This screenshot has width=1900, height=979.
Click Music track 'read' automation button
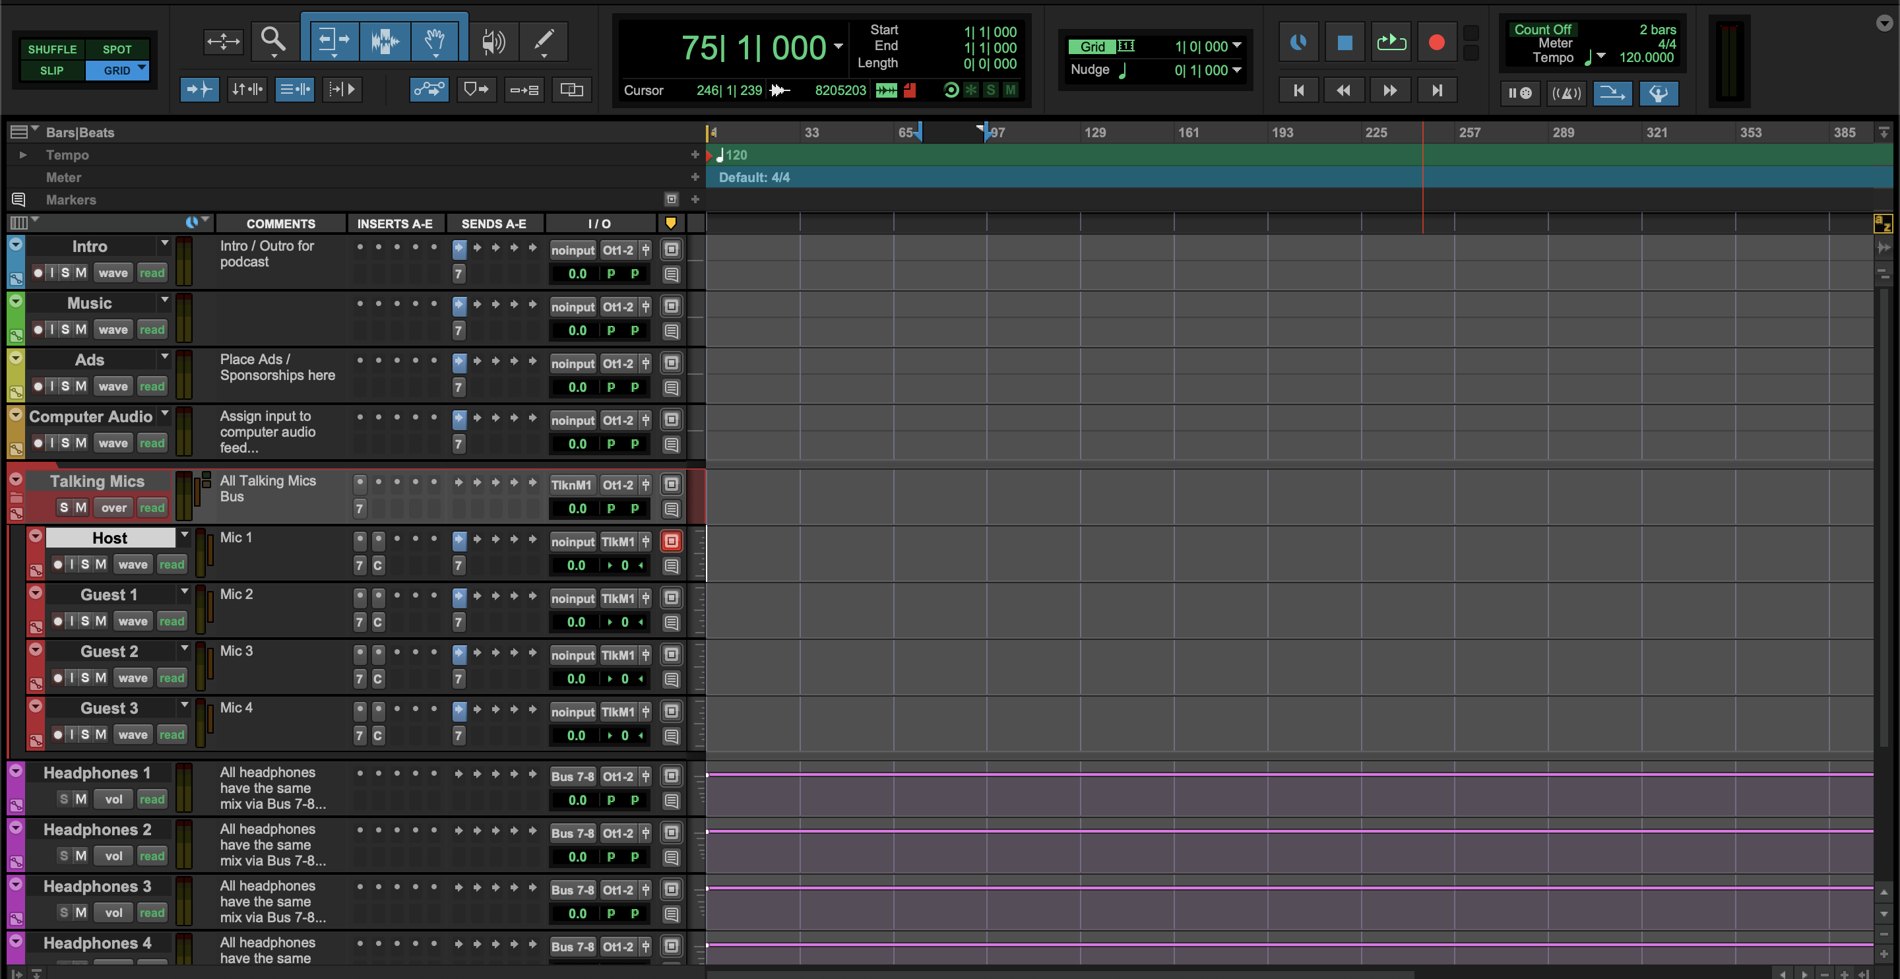[x=152, y=330]
